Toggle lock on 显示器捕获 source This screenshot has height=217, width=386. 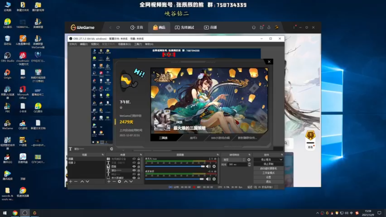(138, 177)
